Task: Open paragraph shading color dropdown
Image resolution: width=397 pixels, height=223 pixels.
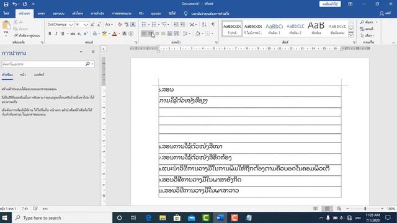Action: 202,33
